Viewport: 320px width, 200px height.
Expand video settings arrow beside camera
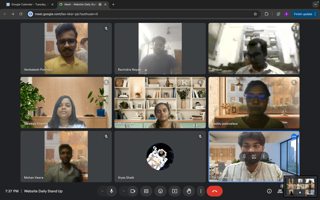[x=124, y=191]
